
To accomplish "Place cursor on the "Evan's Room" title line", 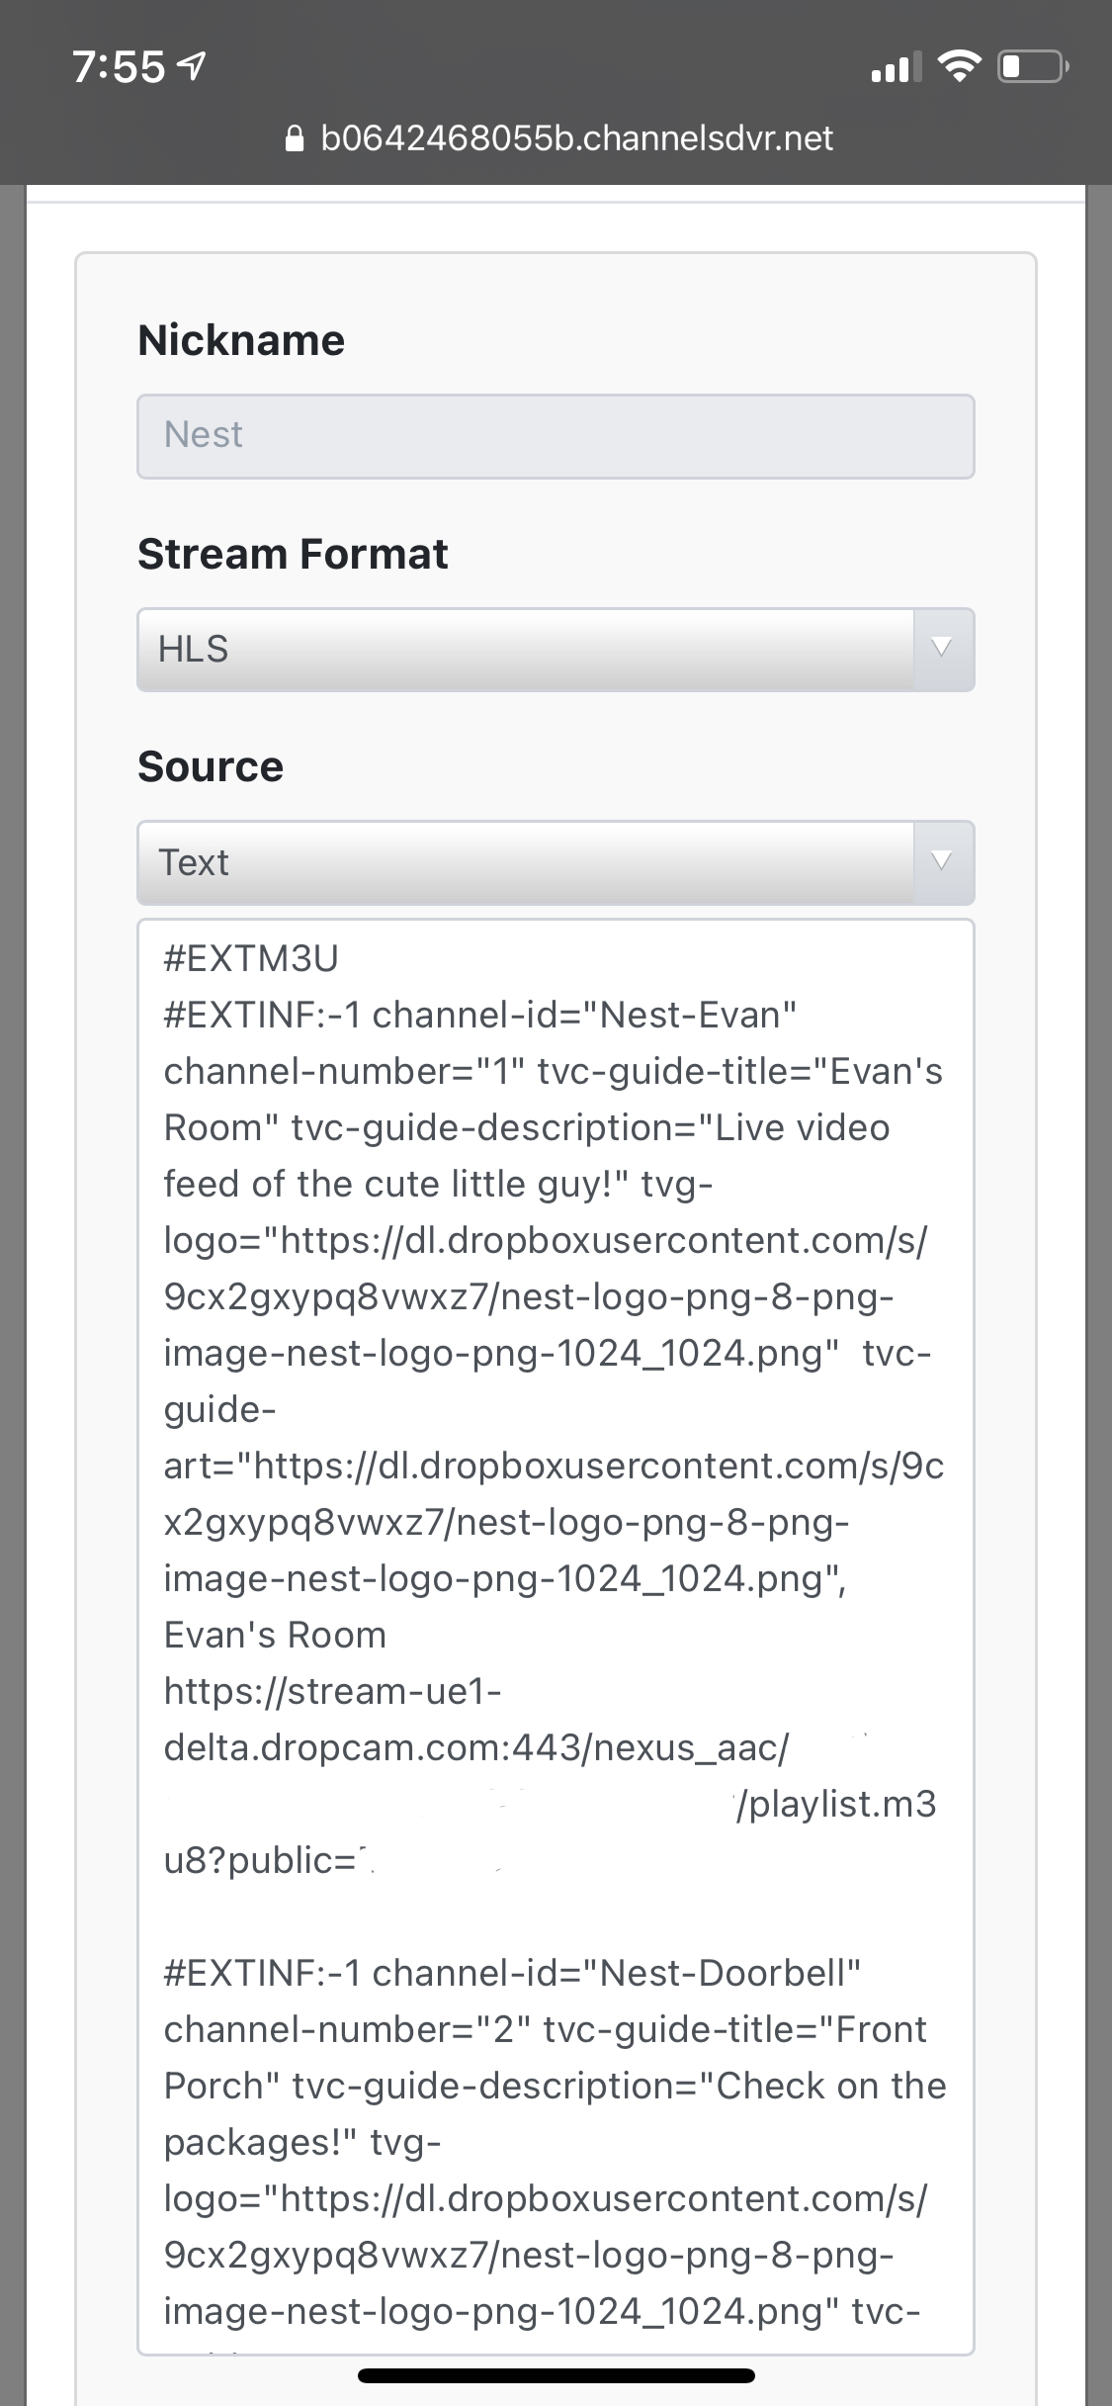I will click(x=275, y=1635).
